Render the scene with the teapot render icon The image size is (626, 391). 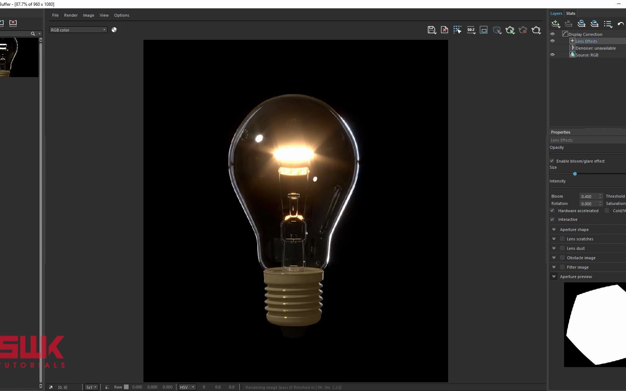coord(510,30)
